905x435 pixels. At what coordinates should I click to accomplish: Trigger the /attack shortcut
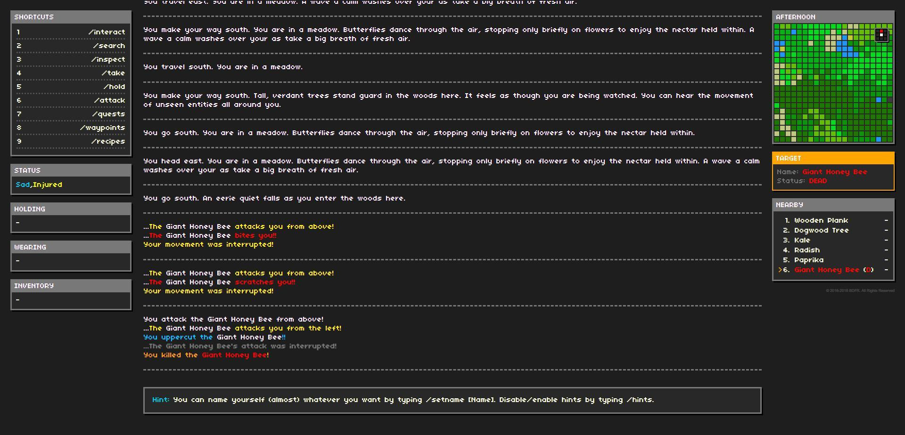coord(71,100)
